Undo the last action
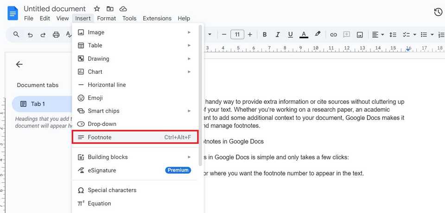 [x=30, y=35]
